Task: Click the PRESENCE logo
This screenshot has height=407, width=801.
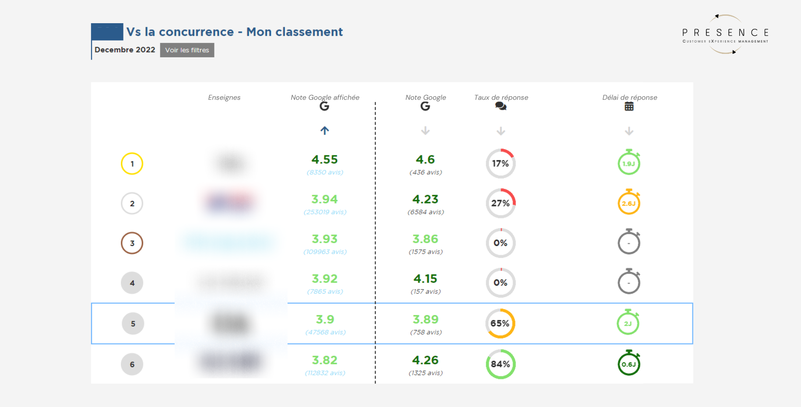Action: 725,34
